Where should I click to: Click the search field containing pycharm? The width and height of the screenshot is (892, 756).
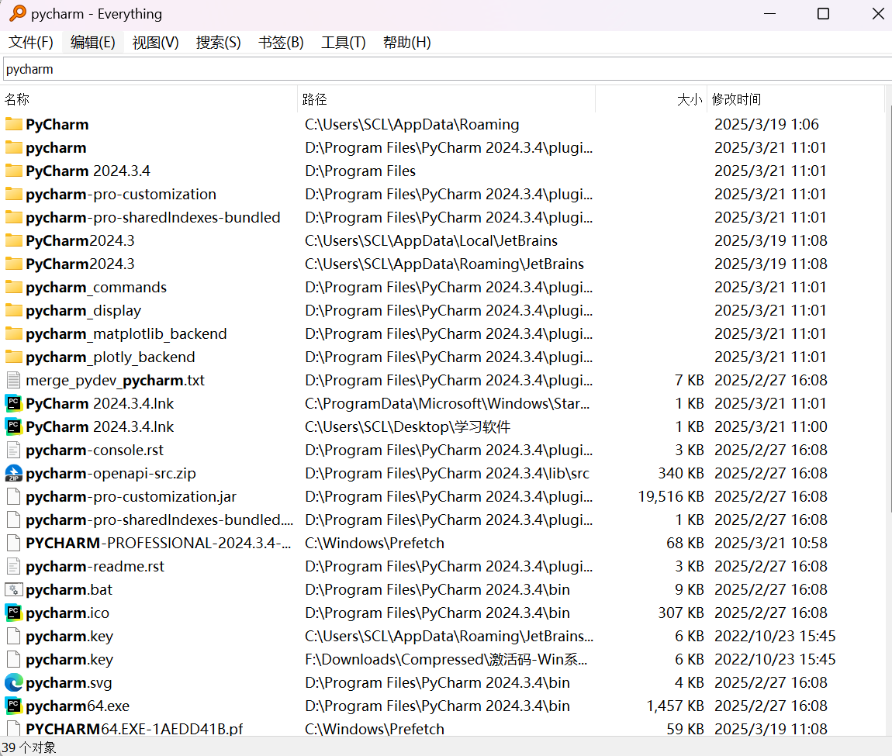446,69
